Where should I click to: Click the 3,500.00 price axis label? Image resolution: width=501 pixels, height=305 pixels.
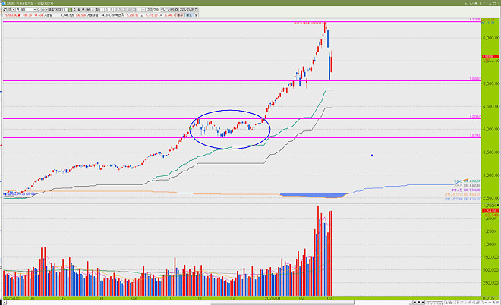[491, 152]
